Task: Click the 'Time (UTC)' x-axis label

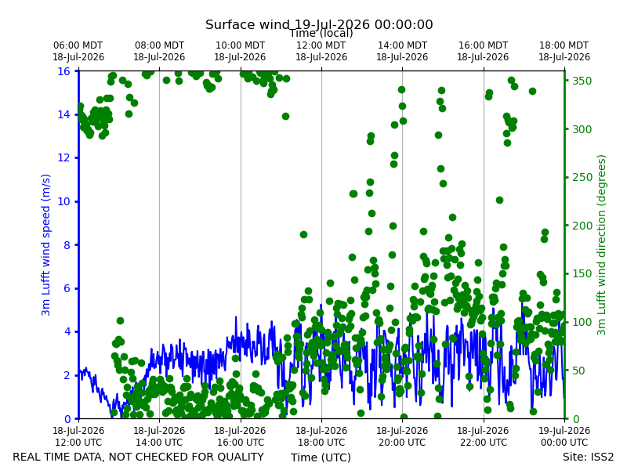Action: (321, 457)
